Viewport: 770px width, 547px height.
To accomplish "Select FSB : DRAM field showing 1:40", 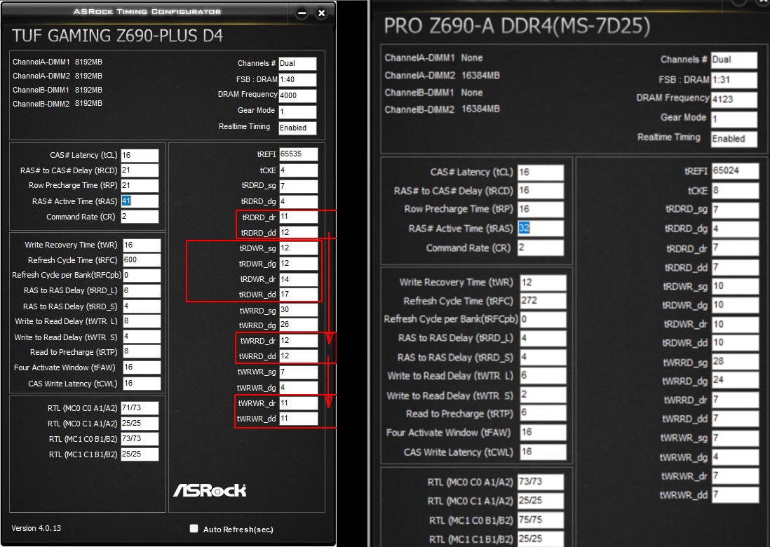I will [x=297, y=79].
